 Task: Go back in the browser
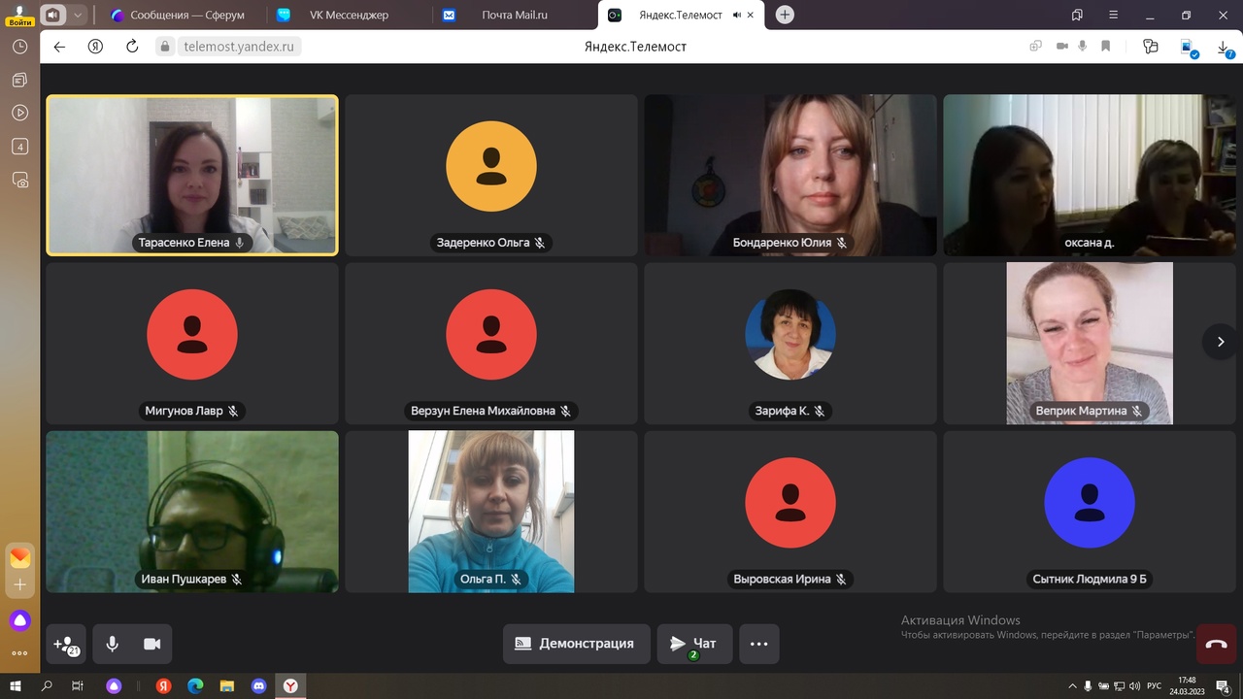click(x=59, y=46)
